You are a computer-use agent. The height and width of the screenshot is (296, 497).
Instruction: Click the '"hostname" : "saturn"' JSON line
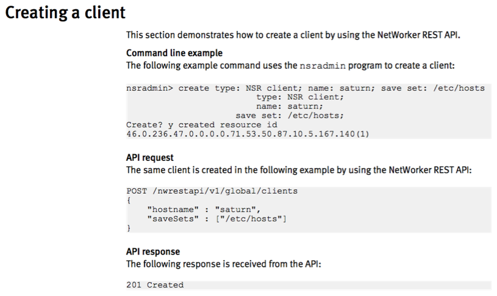click(x=204, y=210)
